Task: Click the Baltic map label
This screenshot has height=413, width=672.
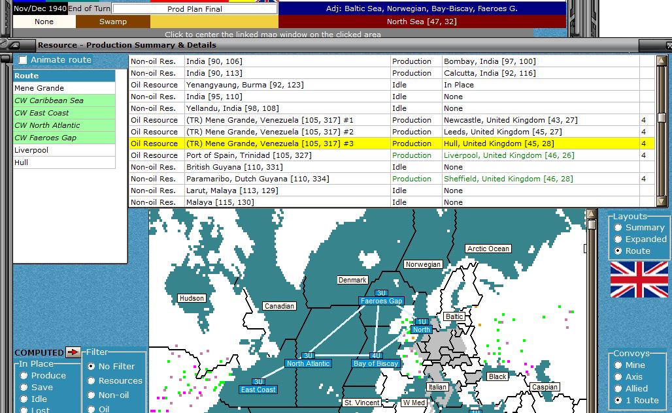Action: pos(454,316)
